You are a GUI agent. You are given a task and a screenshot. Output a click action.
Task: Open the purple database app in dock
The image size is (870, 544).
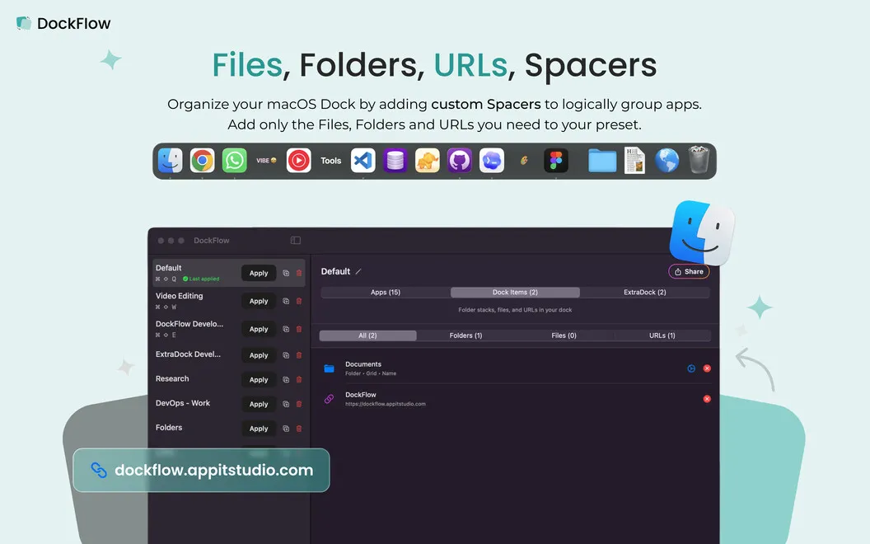(x=395, y=161)
